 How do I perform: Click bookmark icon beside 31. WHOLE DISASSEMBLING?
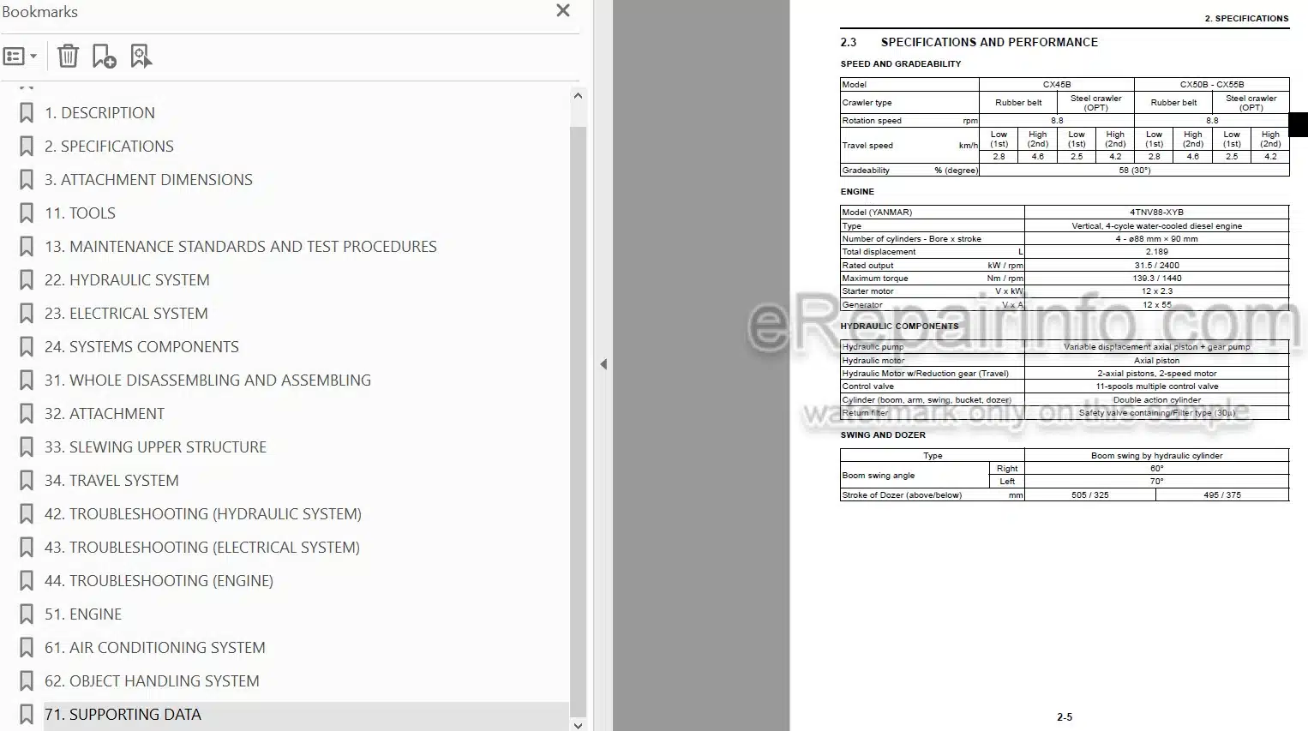[x=27, y=380]
